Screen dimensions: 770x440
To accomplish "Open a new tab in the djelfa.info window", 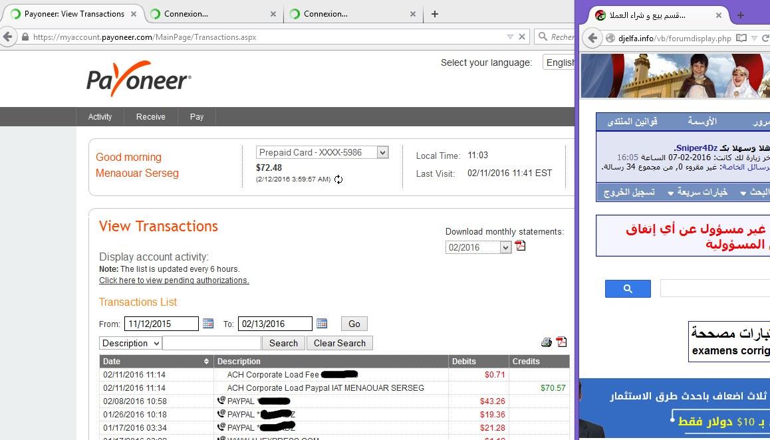I will point(741,15).
